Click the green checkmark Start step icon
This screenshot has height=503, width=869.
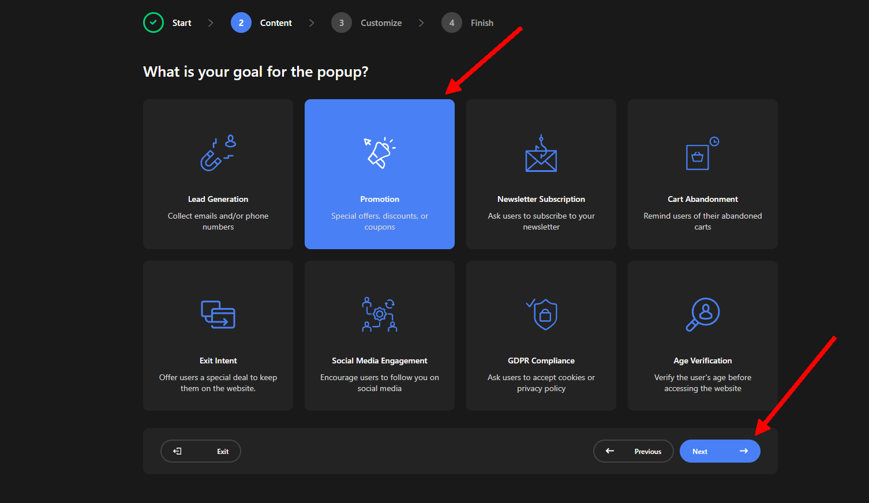point(153,22)
